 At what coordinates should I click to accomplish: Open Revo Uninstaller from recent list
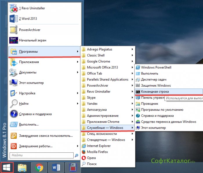click(32, 8)
